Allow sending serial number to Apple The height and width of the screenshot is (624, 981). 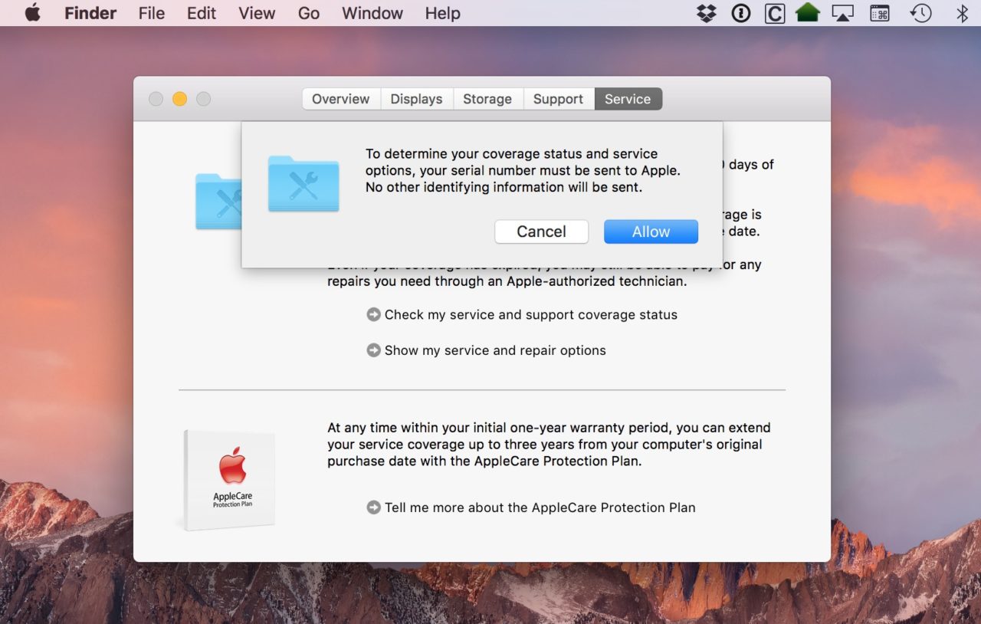click(651, 232)
